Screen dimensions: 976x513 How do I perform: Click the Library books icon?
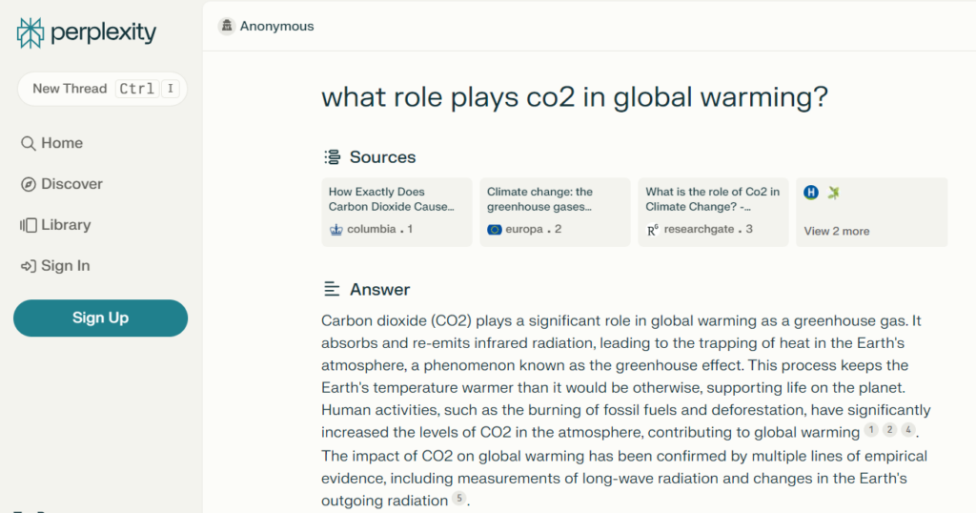pyautogui.click(x=28, y=225)
